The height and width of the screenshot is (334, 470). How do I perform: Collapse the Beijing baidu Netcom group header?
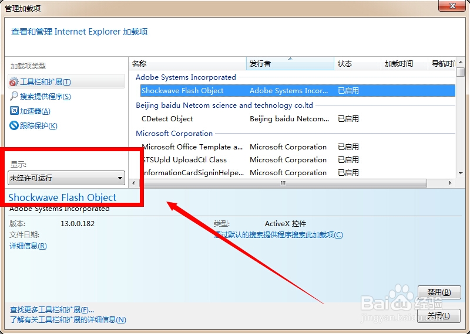224,105
